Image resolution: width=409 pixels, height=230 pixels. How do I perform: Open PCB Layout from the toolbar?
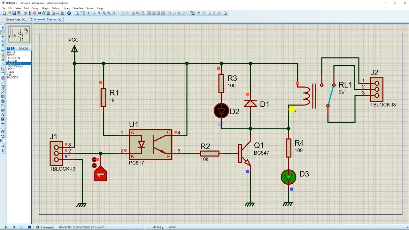tap(35, 13)
